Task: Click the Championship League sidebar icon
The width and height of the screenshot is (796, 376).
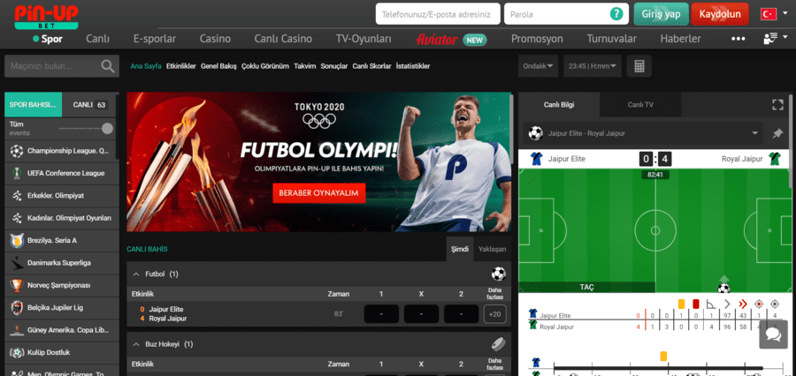Action: 17,151
